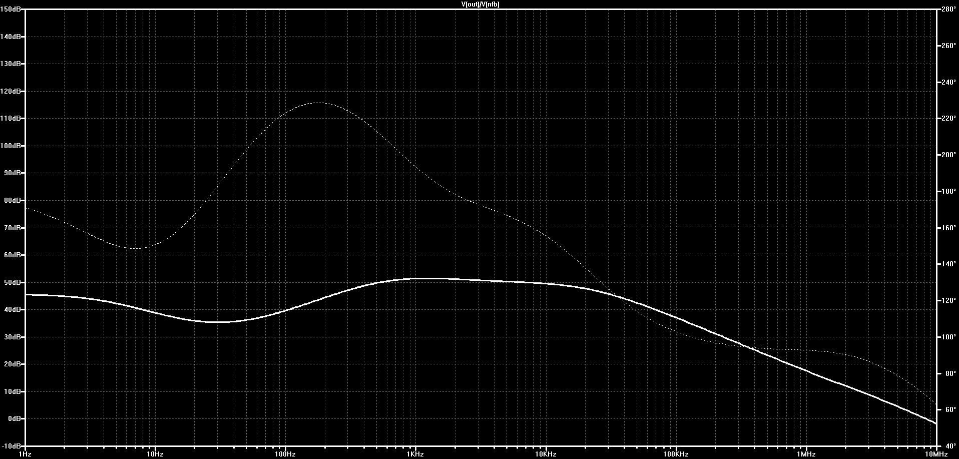Select the 20dB magnitude axis label
This screenshot has height=459, width=959.
click(12, 364)
